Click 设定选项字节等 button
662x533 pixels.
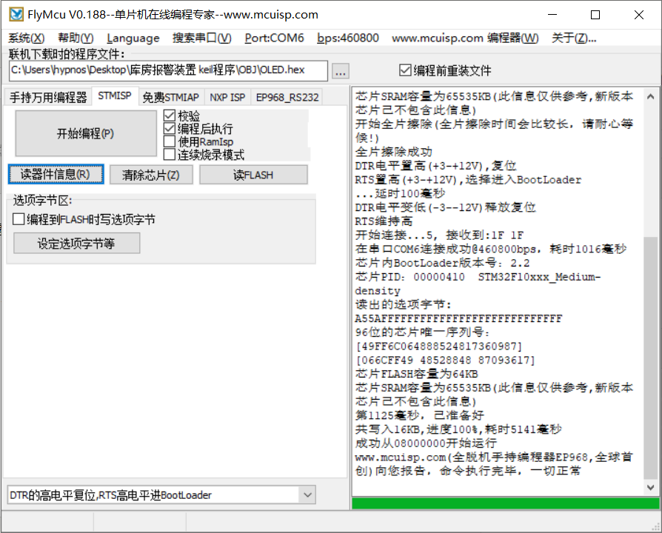pos(76,244)
